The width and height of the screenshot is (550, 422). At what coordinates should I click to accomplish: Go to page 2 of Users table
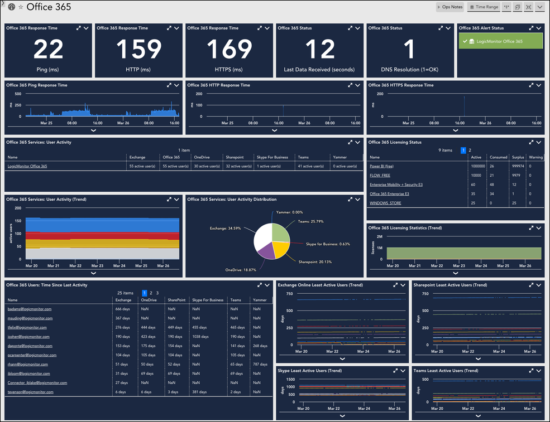click(151, 293)
